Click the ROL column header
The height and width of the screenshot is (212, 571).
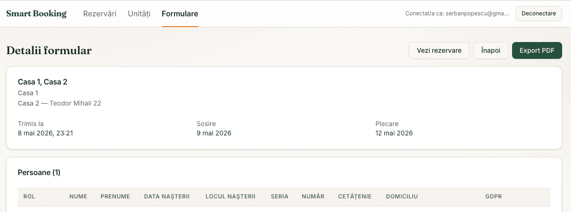[29, 197]
